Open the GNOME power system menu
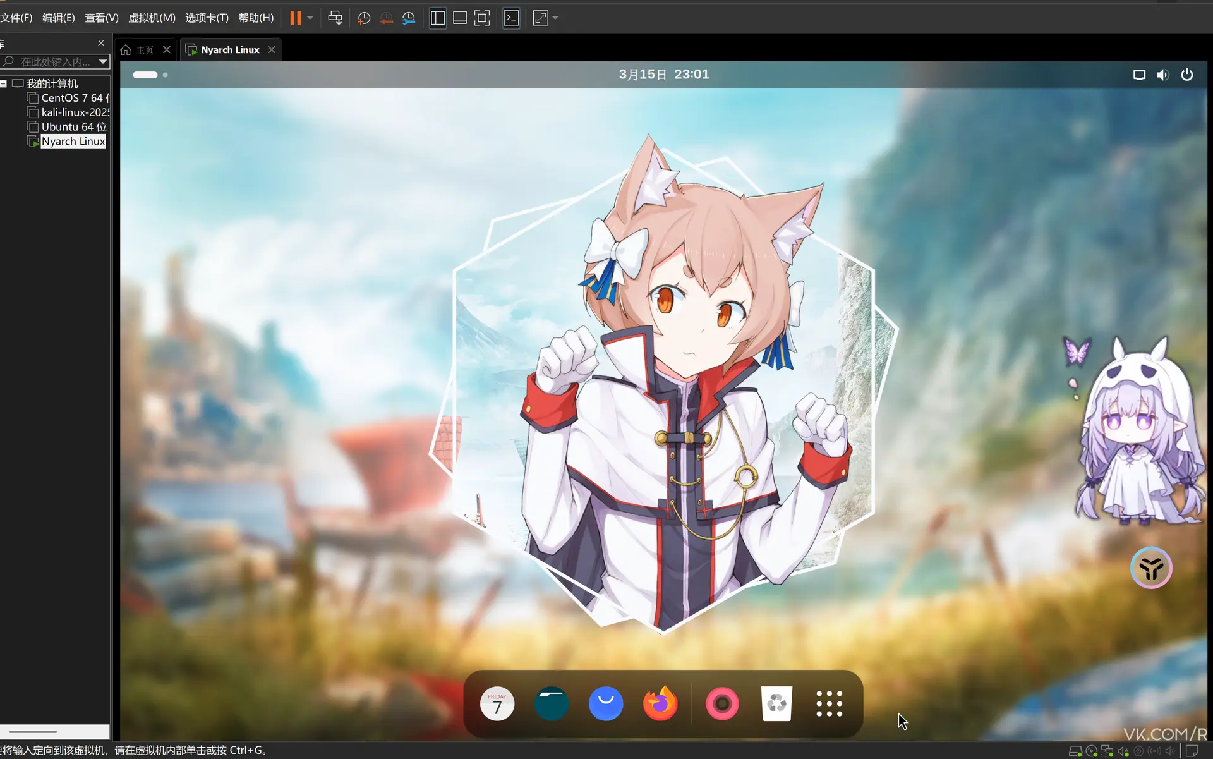Screen dimensions: 1213x759 [1187, 75]
